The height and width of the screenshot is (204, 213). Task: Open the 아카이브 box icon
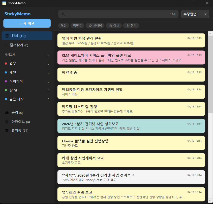7,122
